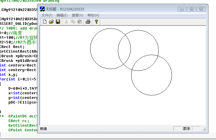Click the 'GetClientRect(&R' code line
The image size is (216, 140).
click(19, 51)
